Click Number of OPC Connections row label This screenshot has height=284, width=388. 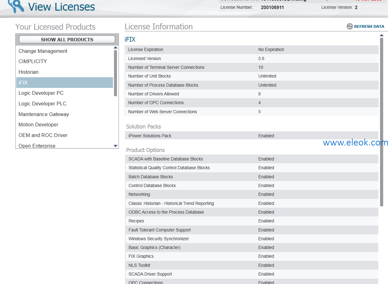(x=156, y=103)
